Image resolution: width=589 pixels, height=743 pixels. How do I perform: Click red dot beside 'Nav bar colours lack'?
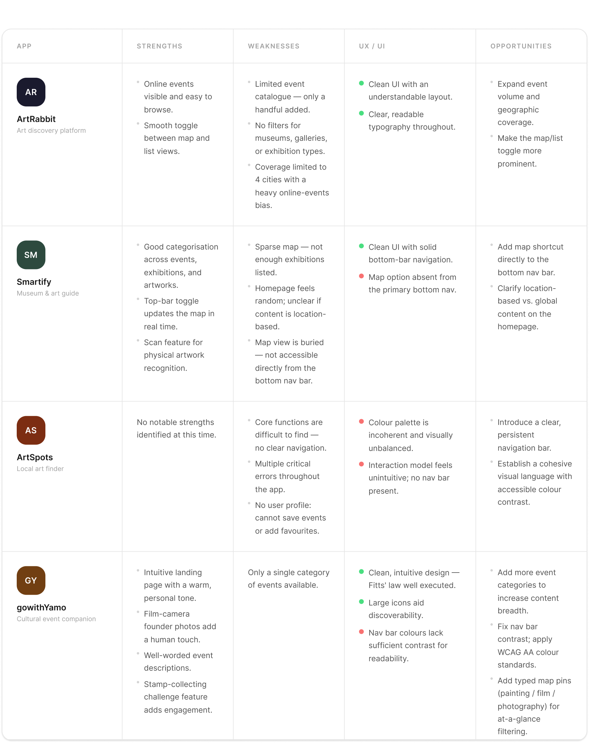pyautogui.click(x=361, y=632)
